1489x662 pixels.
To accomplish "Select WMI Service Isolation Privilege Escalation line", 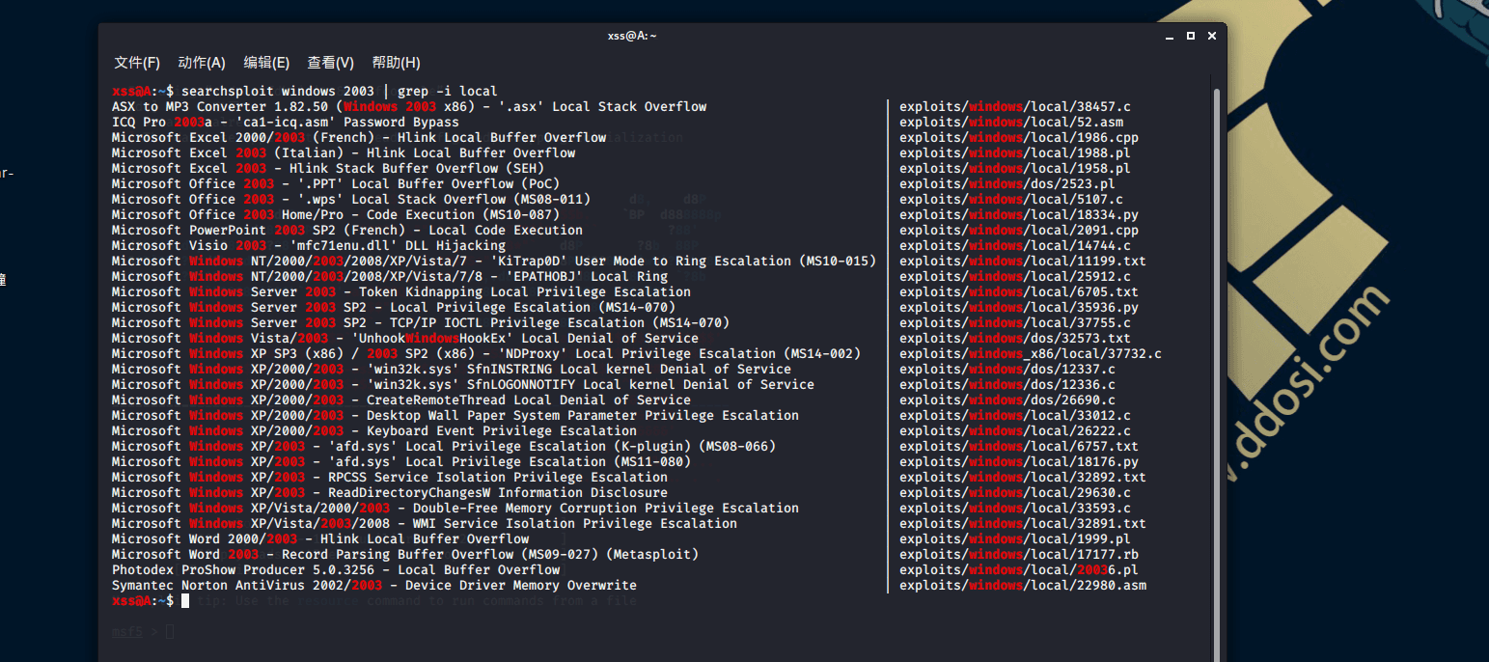I will click(425, 524).
